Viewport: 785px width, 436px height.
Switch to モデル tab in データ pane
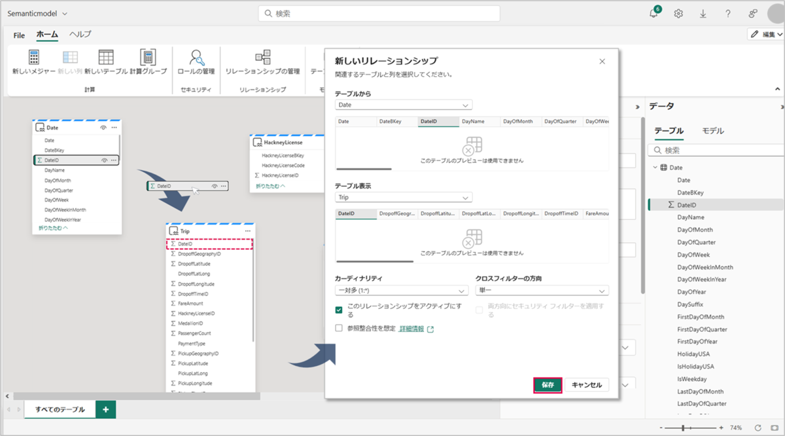[x=713, y=130]
